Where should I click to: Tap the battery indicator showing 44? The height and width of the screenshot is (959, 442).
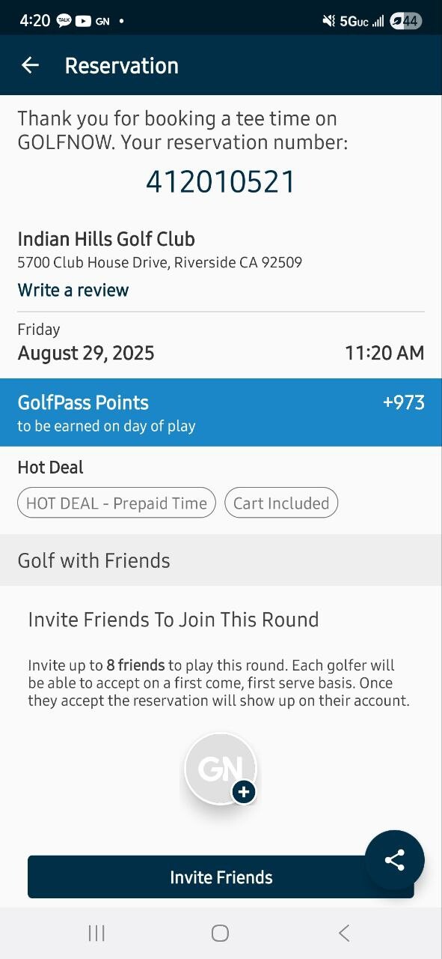click(x=406, y=21)
